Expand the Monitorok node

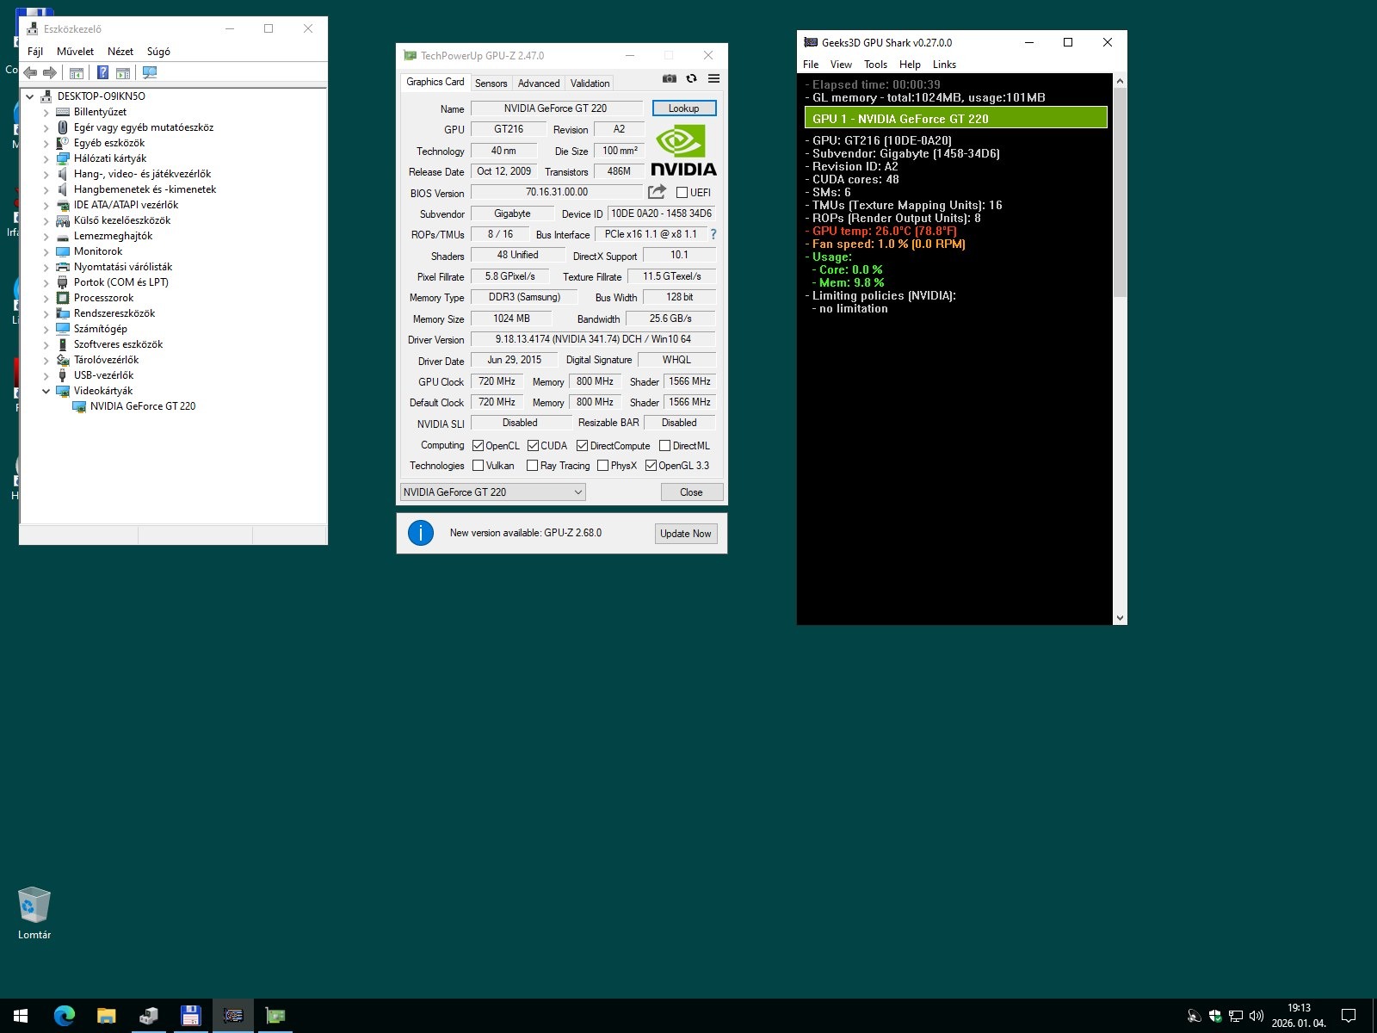pyautogui.click(x=46, y=251)
